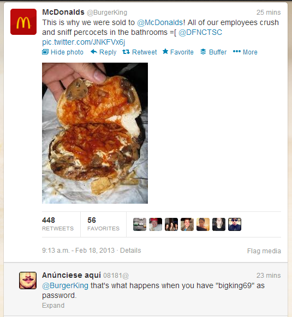Viewport: 292px width, 317px height.
Task: Open the tweet Details link
Action: (130, 251)
